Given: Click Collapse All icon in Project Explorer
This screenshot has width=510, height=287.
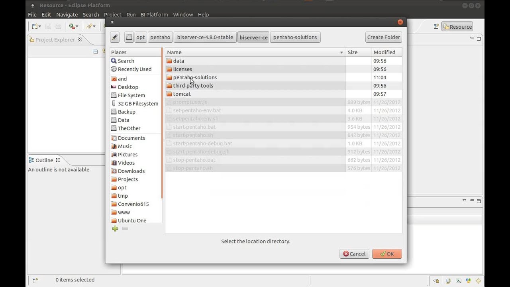Looking at the screenshot, I should click(x=95, y=51).
